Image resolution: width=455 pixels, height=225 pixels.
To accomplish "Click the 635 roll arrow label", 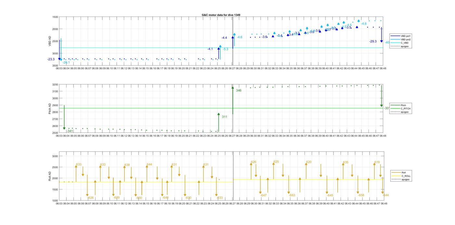I will [x=345, y=162].
